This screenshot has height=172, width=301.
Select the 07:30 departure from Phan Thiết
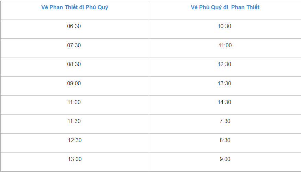coord(74,45)
